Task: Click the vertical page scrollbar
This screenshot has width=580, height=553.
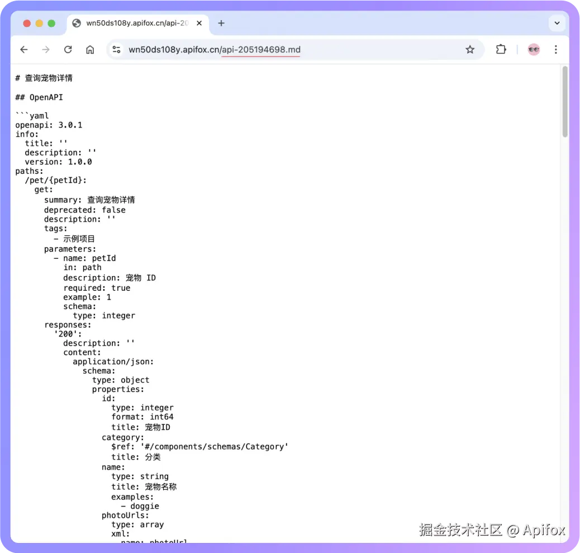Action: 565,102
